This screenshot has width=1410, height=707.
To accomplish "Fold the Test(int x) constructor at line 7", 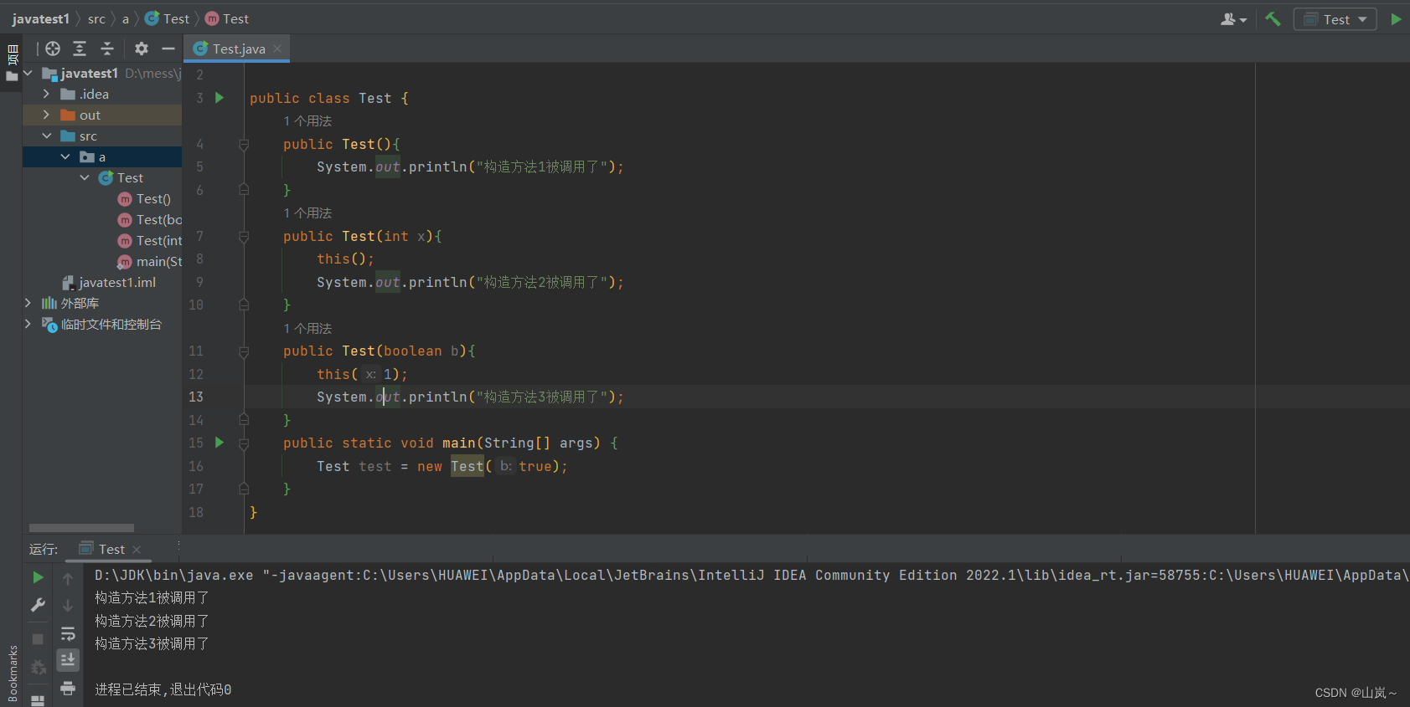I will coord(244,236).
